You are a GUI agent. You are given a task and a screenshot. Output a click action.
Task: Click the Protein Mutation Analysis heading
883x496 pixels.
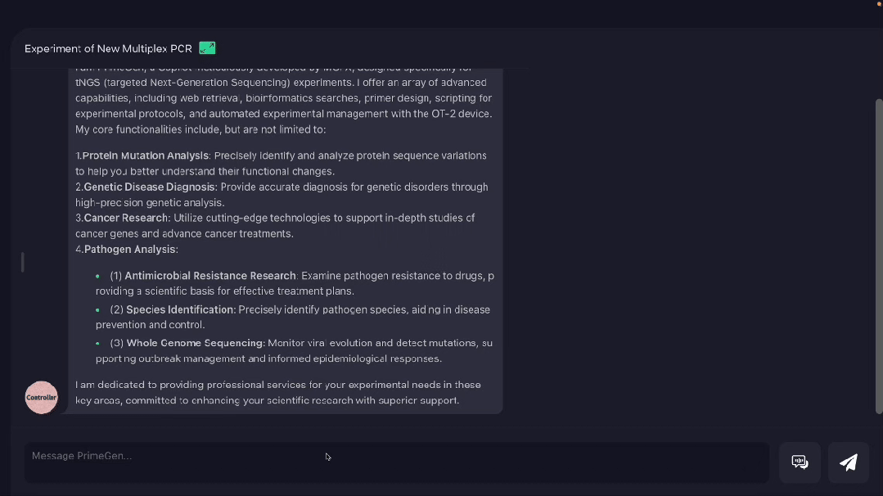pyautogui.click(x=146, y=156)
